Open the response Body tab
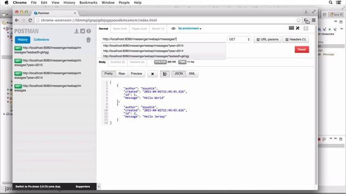 click(x=102, y=62)
